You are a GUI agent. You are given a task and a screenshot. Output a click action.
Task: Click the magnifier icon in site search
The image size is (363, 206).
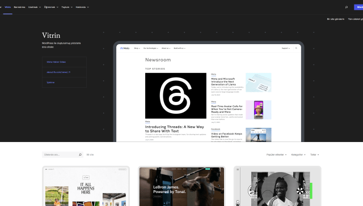[81, 154]
